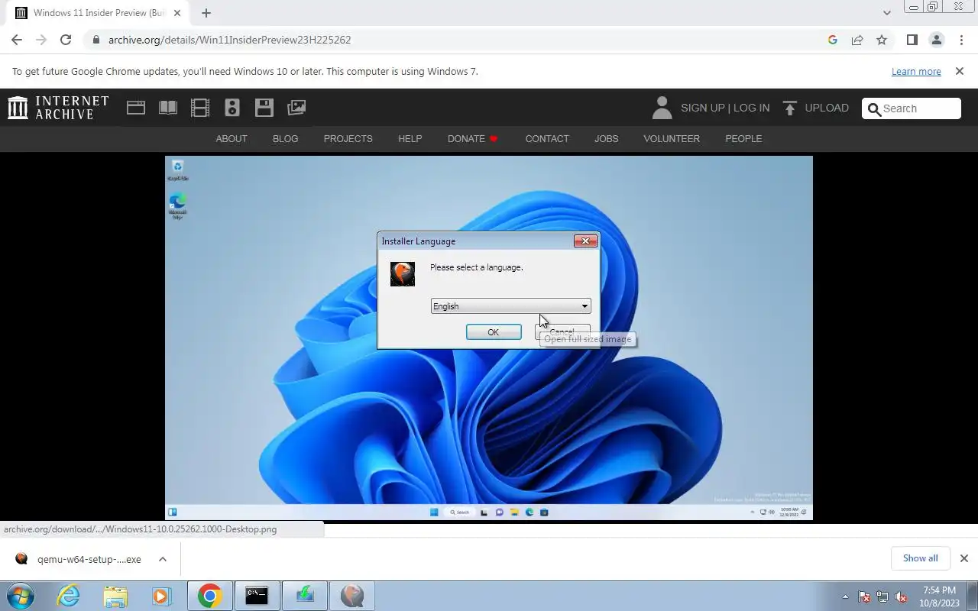Switch to Command Prompt in taskbar
Viewport: 978px width, 611px height.
(x=257, y=596)
